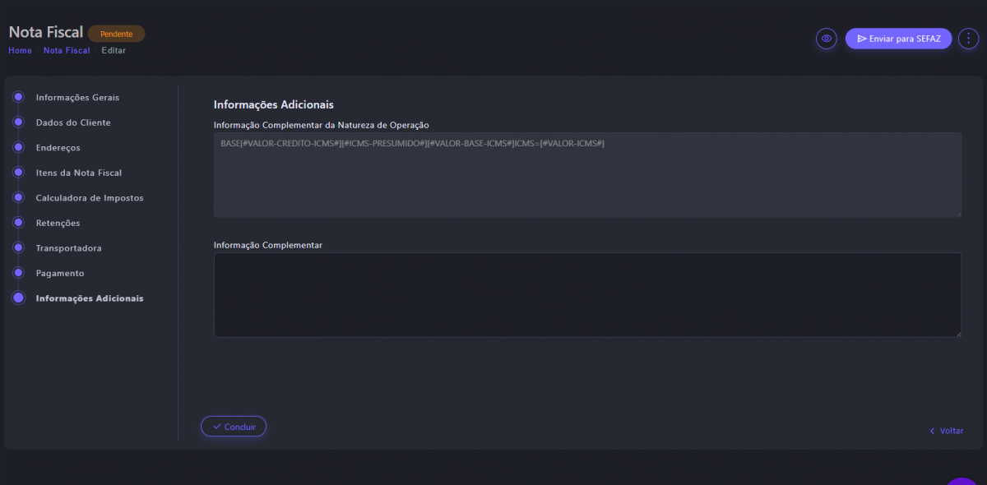Click into the Informação Complementar text area
The width and height of the screenshot is (987, 485).
[x=587, y=294]
